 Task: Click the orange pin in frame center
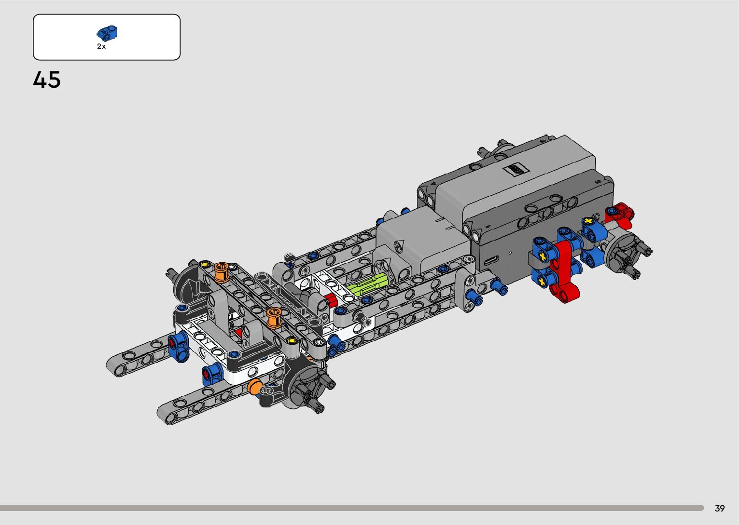(274, 317)
